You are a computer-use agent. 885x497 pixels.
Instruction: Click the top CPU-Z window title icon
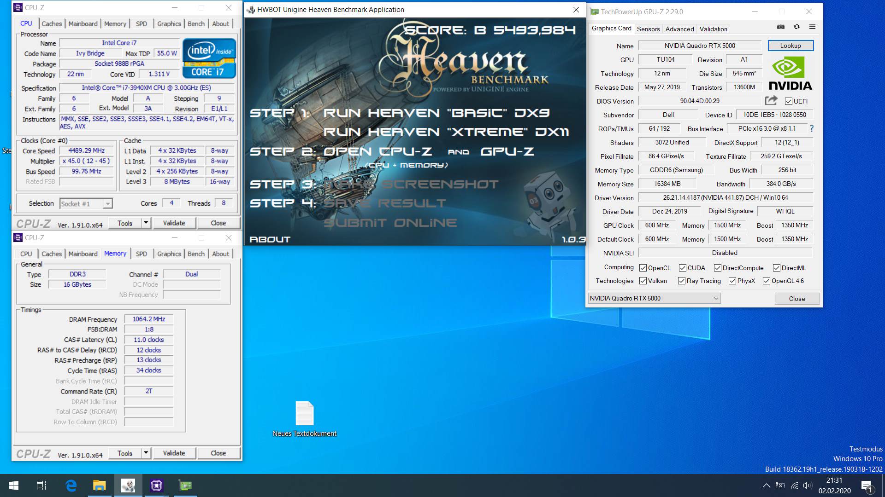tap(18, 8)
